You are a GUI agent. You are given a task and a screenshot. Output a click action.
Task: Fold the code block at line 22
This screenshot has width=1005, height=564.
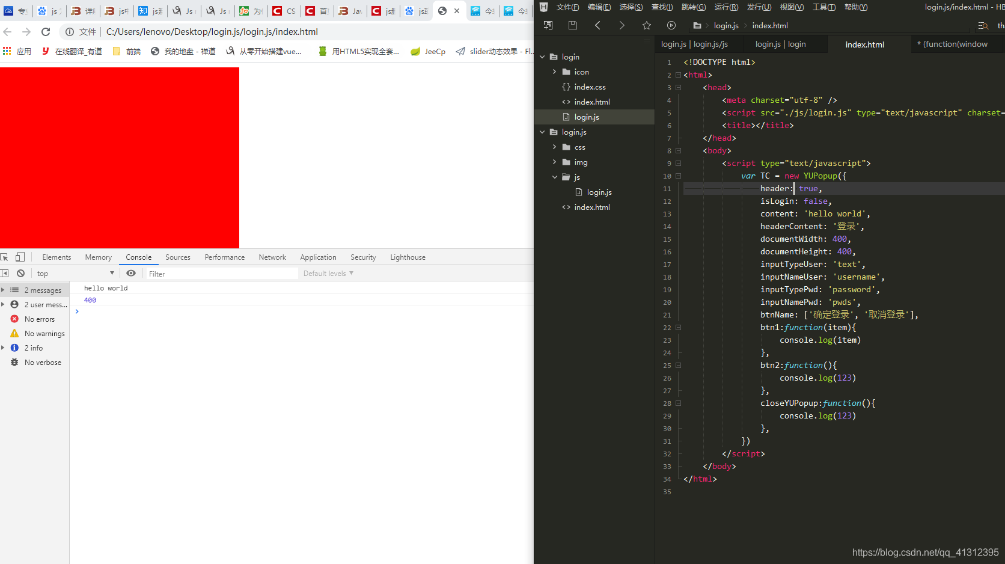click(x=678, y=328)
